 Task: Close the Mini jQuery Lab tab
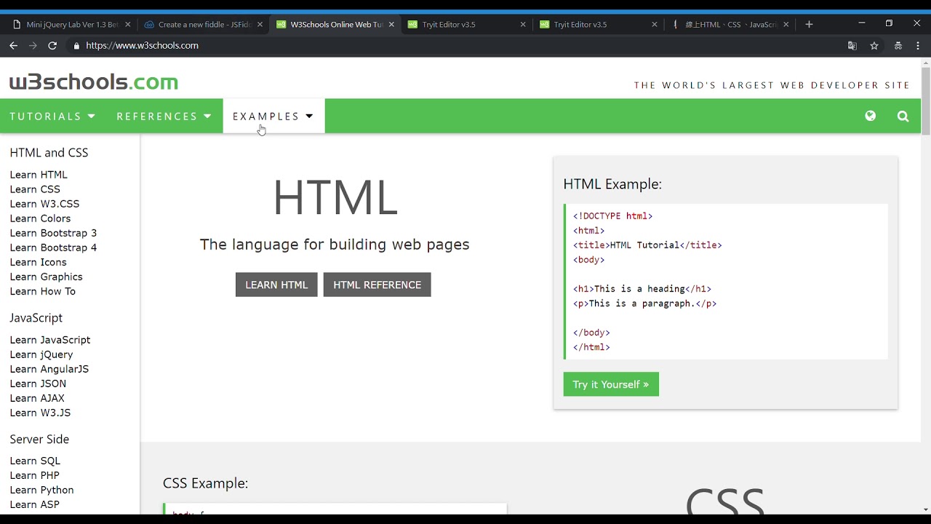(x=128, y=24)
